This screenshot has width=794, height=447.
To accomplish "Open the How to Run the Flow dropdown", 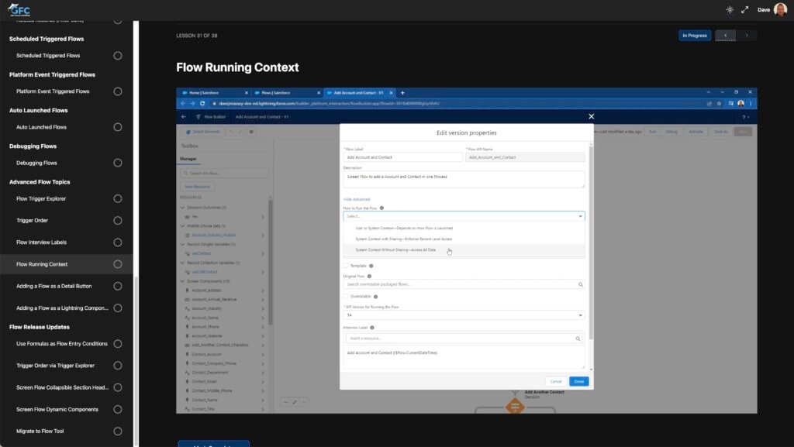I will pos(464,216).
